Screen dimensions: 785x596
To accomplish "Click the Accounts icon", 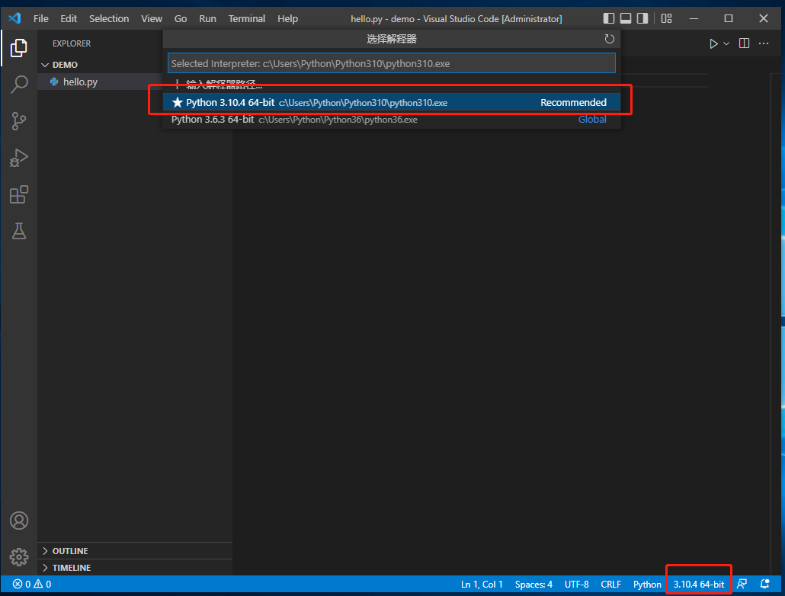I will pyautogui.click(x=19, y=521).
